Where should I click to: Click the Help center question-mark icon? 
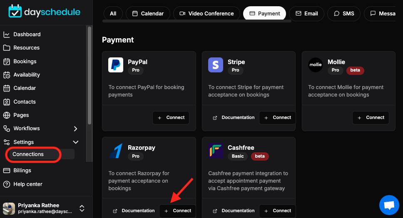pyautogui.click(x=6, y=184)
